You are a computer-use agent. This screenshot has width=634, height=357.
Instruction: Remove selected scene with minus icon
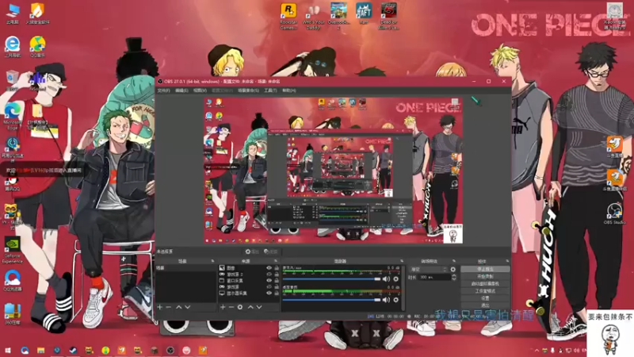pyautogui.click(x=169, y=307)
